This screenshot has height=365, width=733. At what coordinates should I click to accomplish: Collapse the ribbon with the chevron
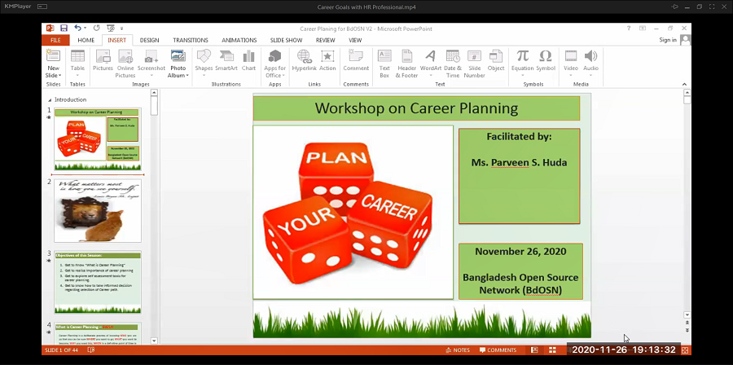[684, 85]
